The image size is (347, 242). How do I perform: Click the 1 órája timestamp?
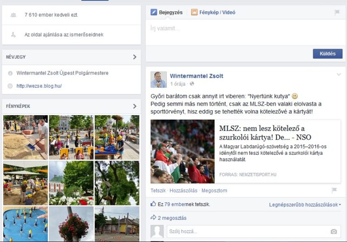pos(178,84)
